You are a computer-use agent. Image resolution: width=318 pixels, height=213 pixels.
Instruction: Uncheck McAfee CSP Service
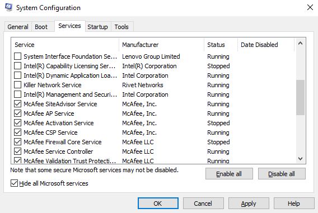tap(18, 132)
